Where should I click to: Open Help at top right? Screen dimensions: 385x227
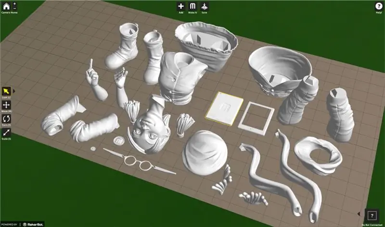coord(379,6)
